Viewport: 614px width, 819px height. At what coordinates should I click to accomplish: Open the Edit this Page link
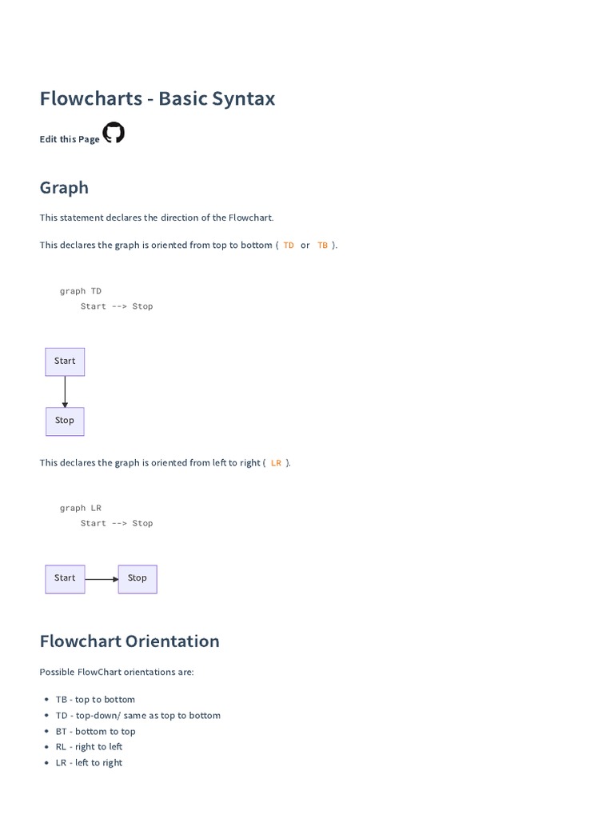(70, 139)
